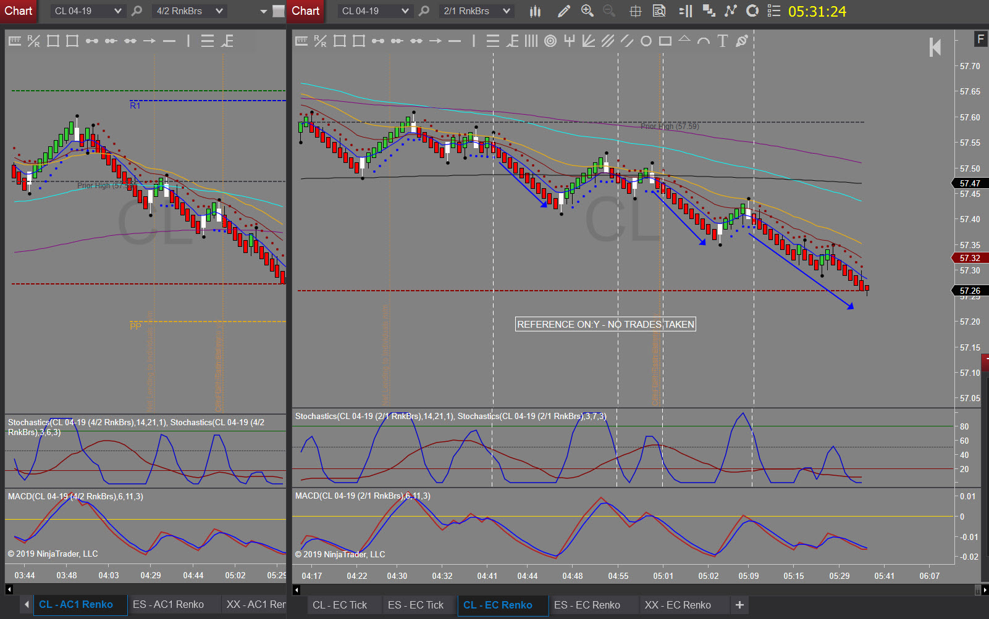Click REFERENCE ONLY - NO TRADES TAKEN text box
The height and width of the screenshot is (619, 989).
tap(605, 324)
